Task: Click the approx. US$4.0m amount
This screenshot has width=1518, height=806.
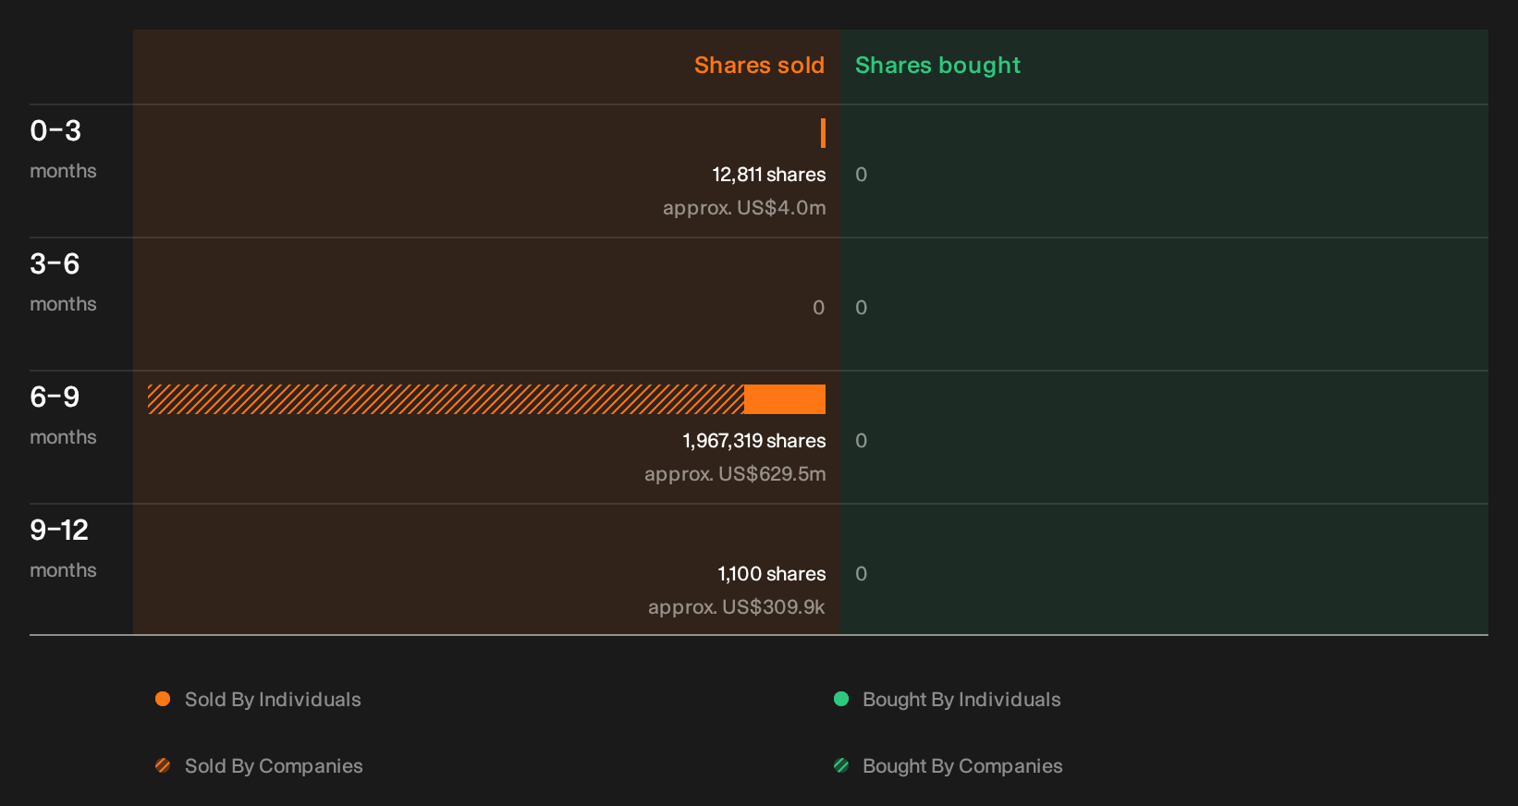Action: coord(744,208)
